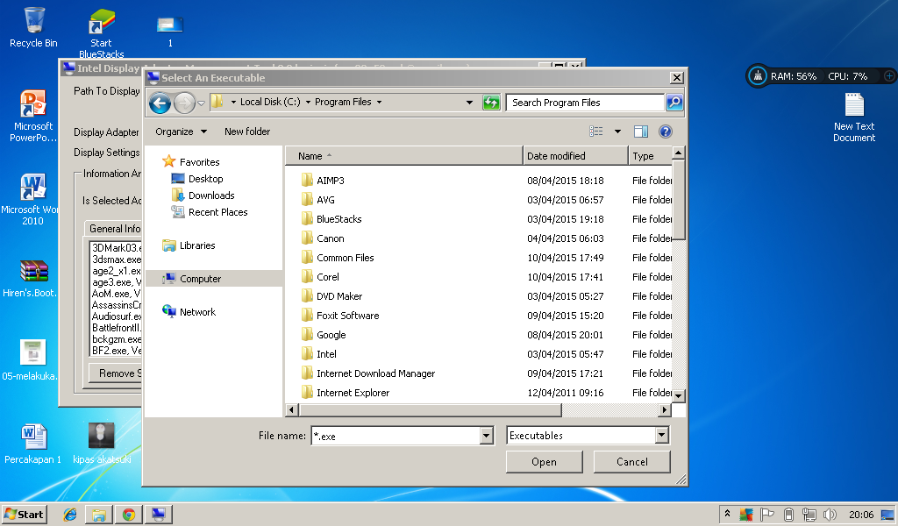Open the recent locations dropdown arrow
Viewport: 898px width, 526px height.
pos(201,103)
